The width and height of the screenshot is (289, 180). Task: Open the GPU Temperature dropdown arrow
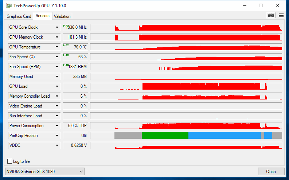(x=57, y=47)
